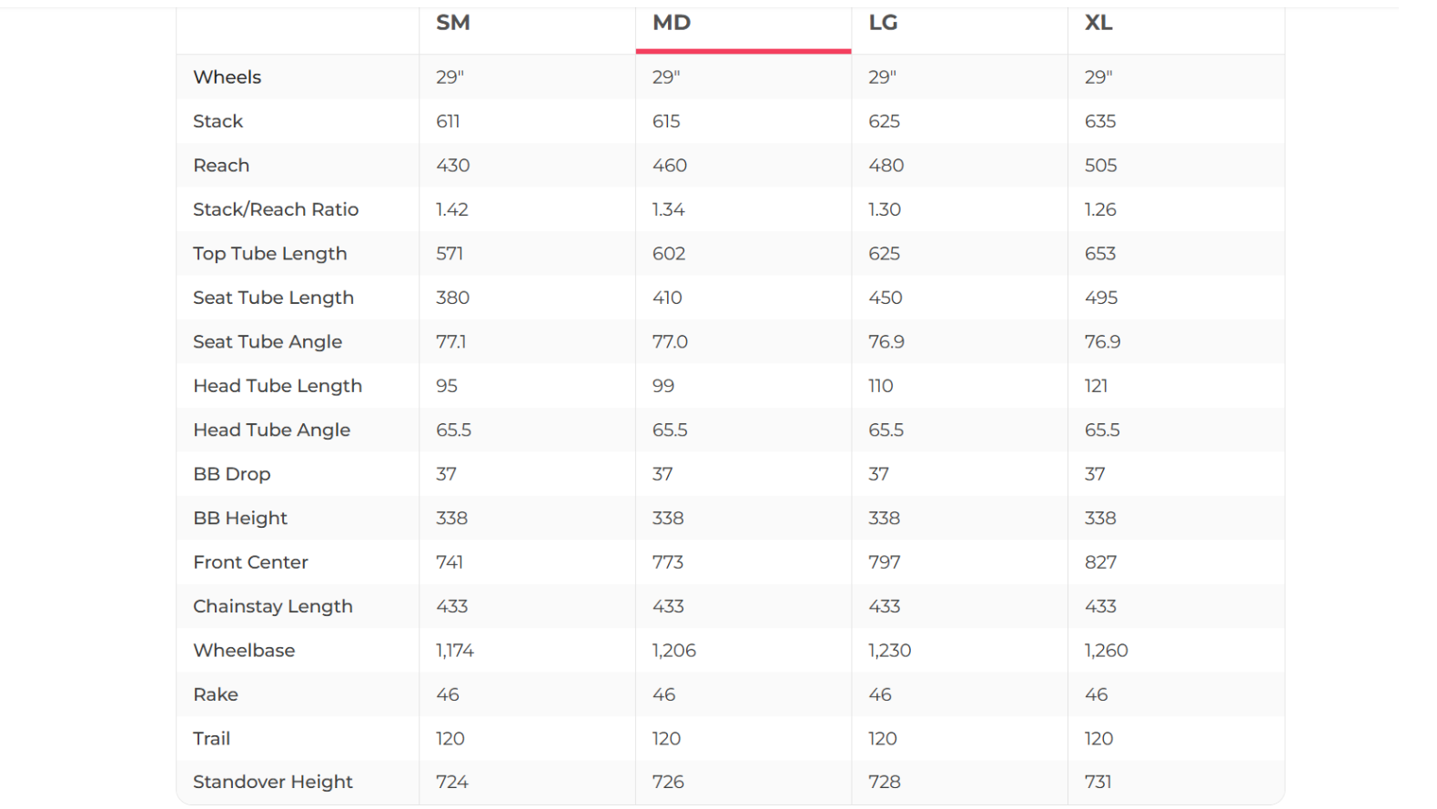Click the Stack/Reach Ratio row label
The width and height of the screenshot is (1437, 809).
point(276,209)
